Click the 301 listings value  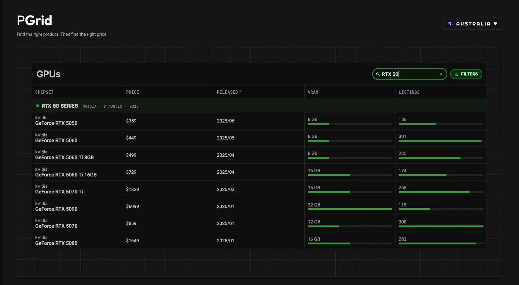402,136
